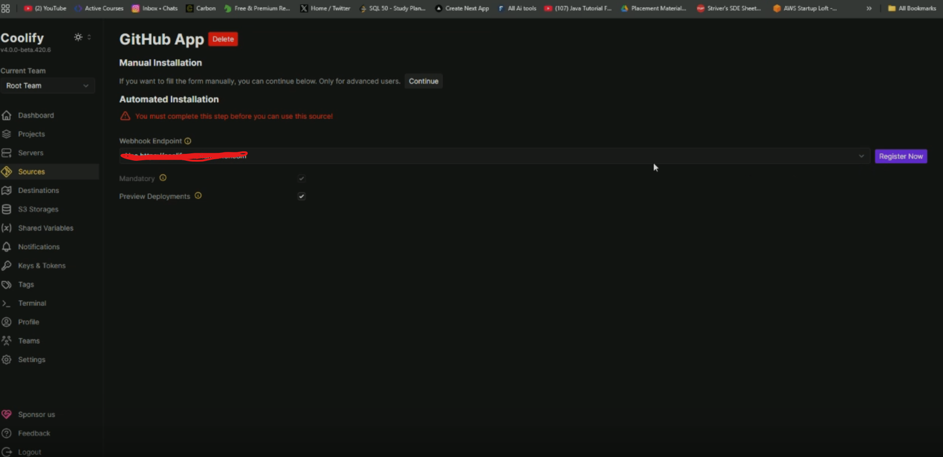Click Continue for manual installation
The image size is (943, 457).
point(423,81)
